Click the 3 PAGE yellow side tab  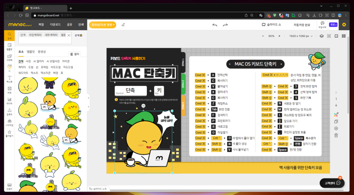pos(183,105)
